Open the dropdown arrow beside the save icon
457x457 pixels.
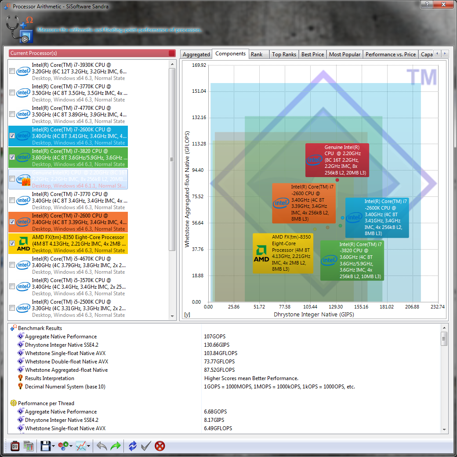(53, 446)
